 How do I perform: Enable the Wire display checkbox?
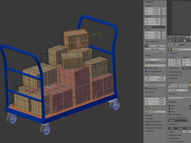[170, 112]
